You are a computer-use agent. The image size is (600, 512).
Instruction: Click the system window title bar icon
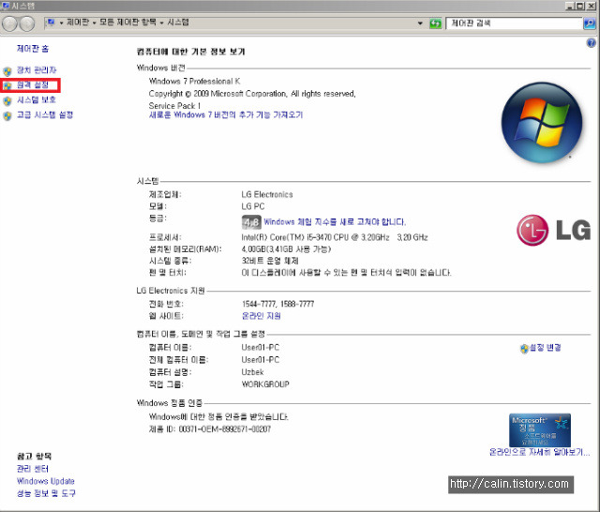[x=6, y=6]
